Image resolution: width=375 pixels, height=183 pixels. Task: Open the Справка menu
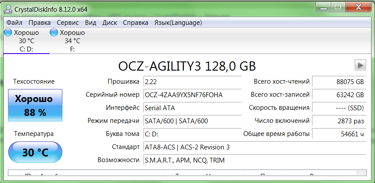[x=135, y=23]
